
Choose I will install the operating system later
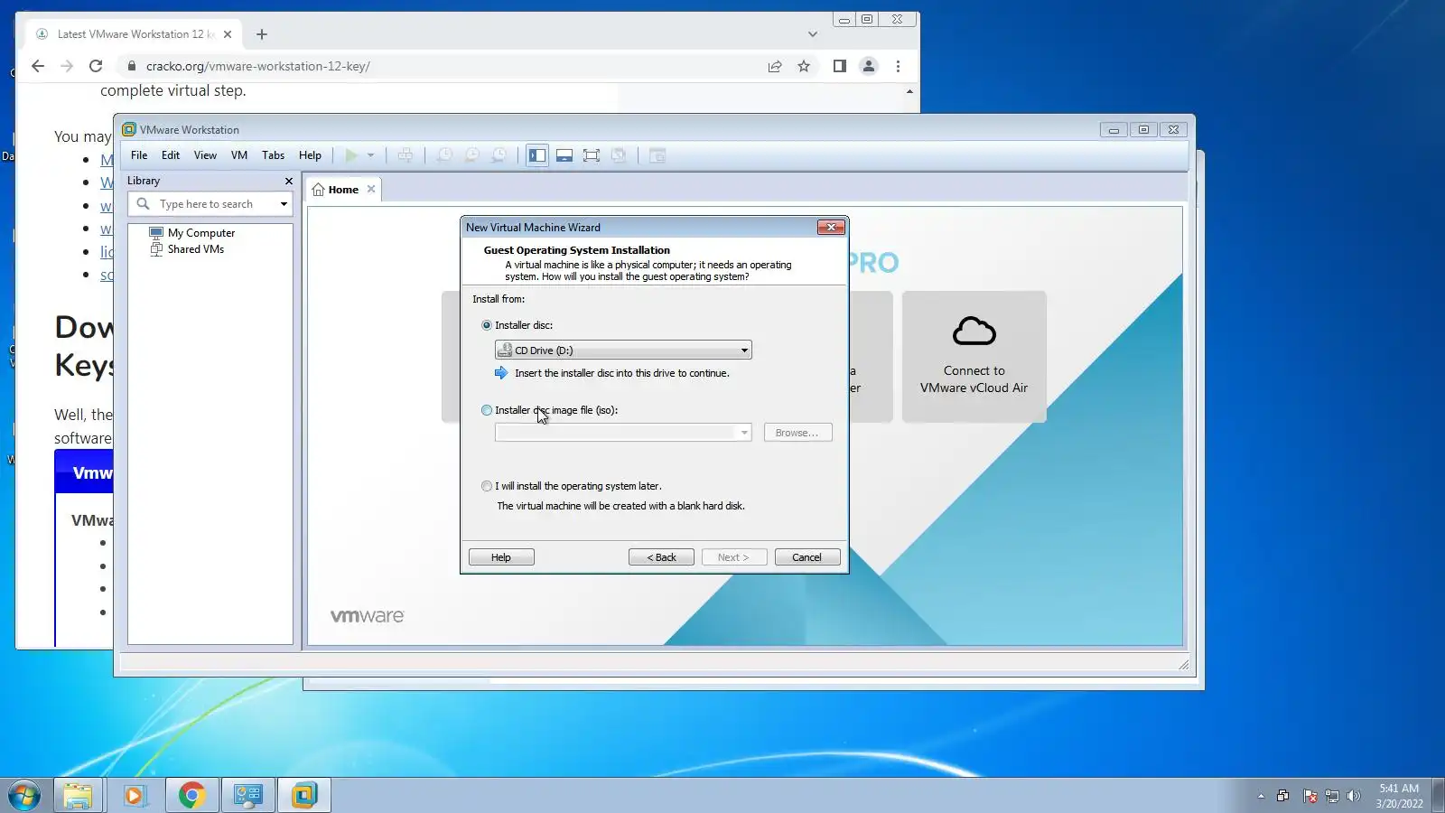point(487,486)
